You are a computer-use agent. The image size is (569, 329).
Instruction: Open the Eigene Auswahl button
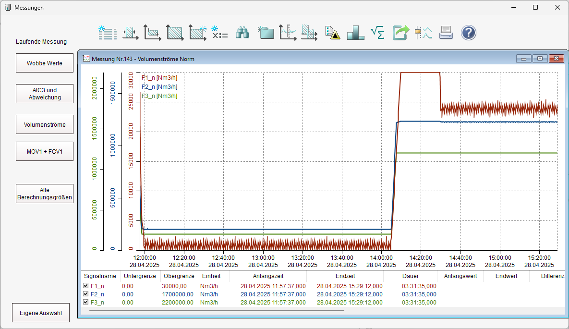click(x=41, y=313)
